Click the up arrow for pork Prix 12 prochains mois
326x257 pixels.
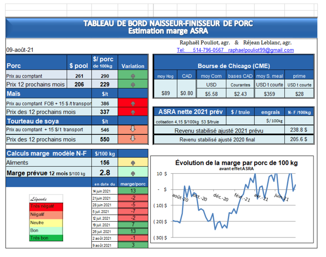(133, 85)
